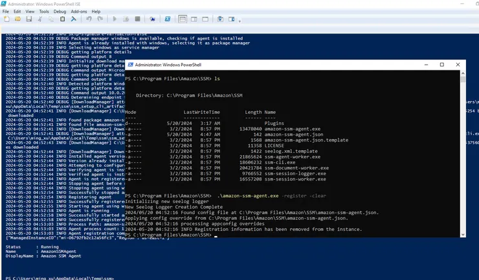
Task: Click the Plugins directory entry
Action: pos(274,124)
